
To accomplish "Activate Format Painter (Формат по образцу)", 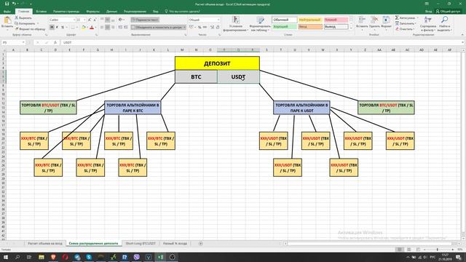I will pyautogui.click(x=30, y=29).
